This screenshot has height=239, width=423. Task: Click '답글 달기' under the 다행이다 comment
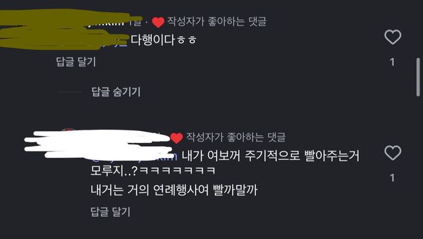coord(76,62)
